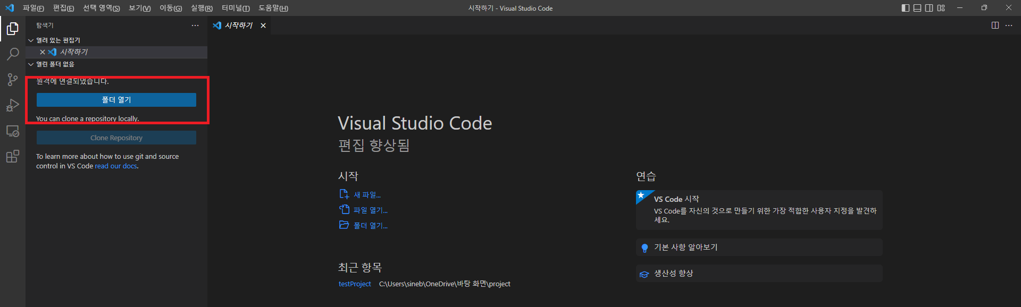
Task: Toggle secondary side bar layout icon
Action: [929, 8]
